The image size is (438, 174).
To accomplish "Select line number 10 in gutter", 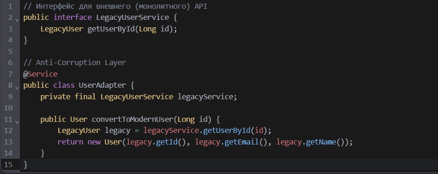I will pos(8,108).
